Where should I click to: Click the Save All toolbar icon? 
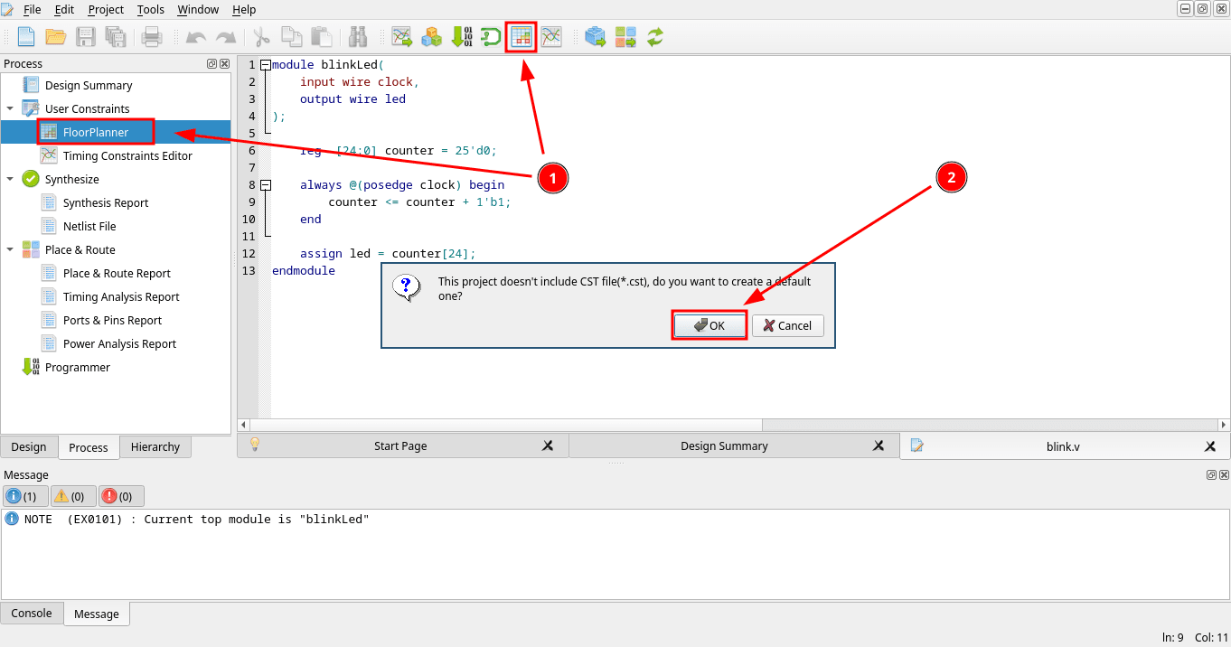coord(116,37)
